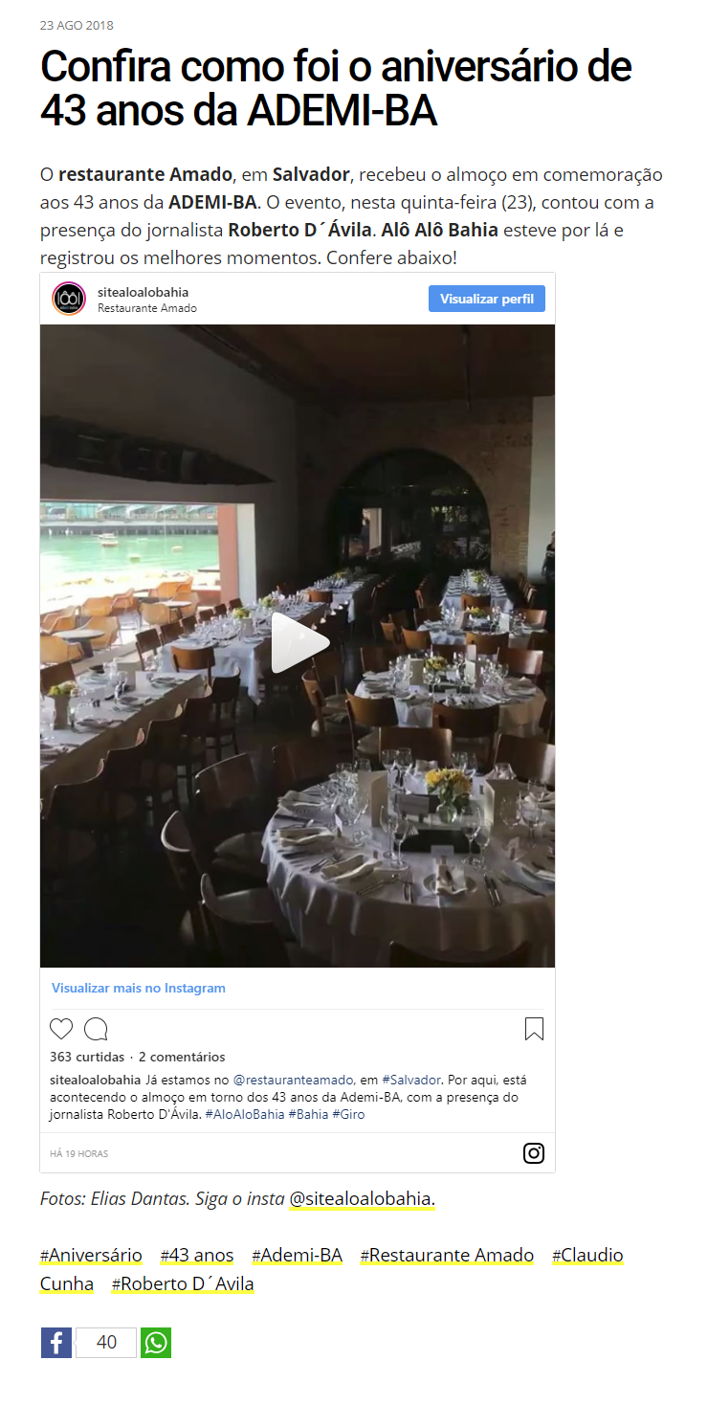Screen dimensions: 708x1405
Task: Open the #Salvador hashtag in caption
Action: point(411,1080)
